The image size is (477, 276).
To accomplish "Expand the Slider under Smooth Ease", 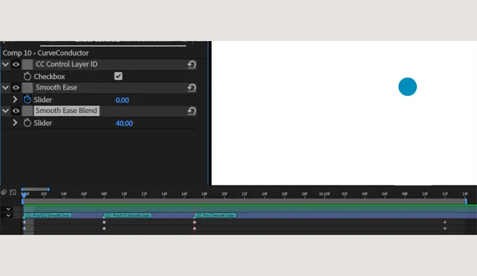I will coord(15,99).
